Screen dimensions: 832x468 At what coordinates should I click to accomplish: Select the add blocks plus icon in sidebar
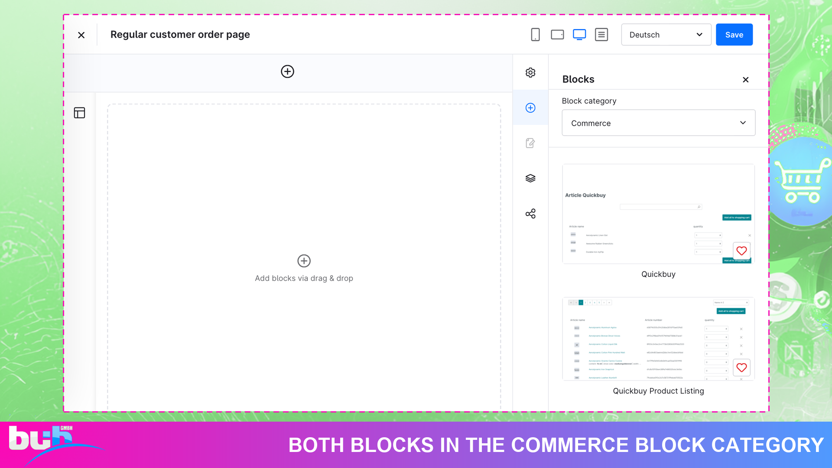click(x=530, y=108)
